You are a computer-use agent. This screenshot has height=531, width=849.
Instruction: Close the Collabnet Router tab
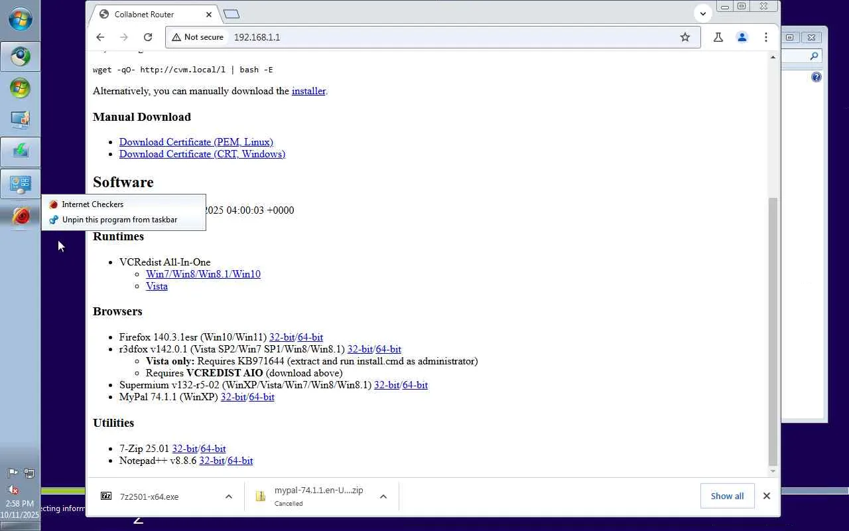(209, 14)
